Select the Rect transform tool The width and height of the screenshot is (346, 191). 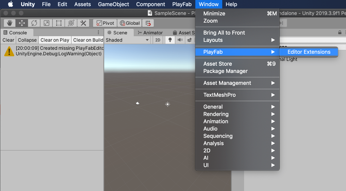(x=59, y=23)
